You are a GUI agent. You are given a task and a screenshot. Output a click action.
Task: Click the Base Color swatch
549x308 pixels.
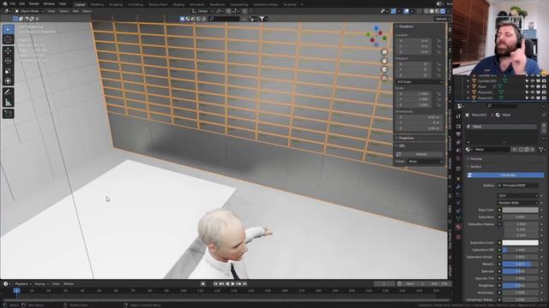521,210
